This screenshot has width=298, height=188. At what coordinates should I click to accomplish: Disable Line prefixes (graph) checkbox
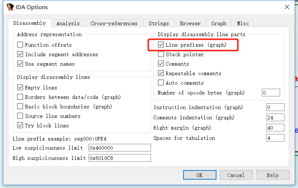point(161,45)
